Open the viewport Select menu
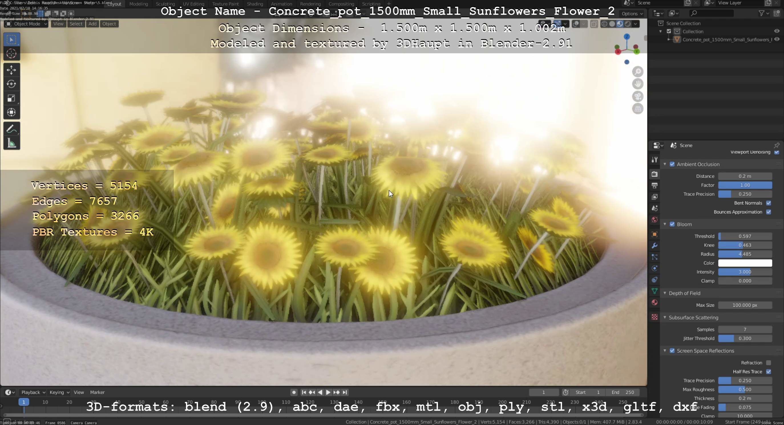This screenshot has height=425, width=784. point(76,24)
